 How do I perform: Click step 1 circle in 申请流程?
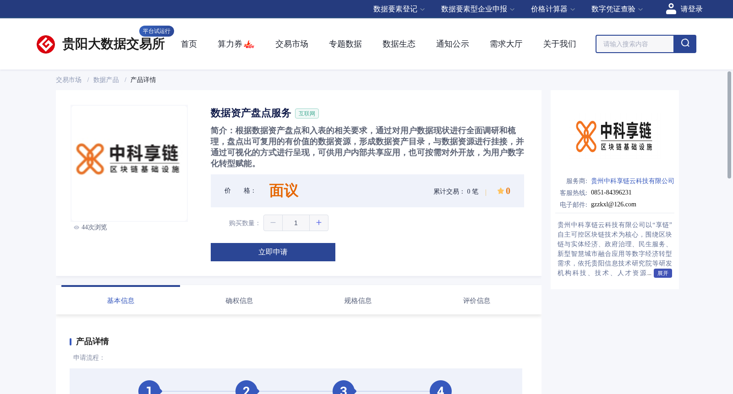click(x=149, y=387)
